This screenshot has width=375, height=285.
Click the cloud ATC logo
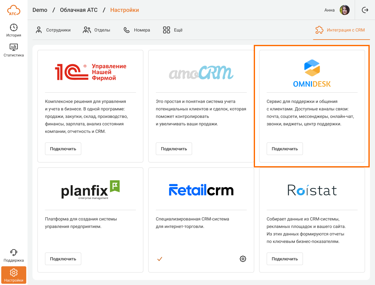[x=13, y=10]
